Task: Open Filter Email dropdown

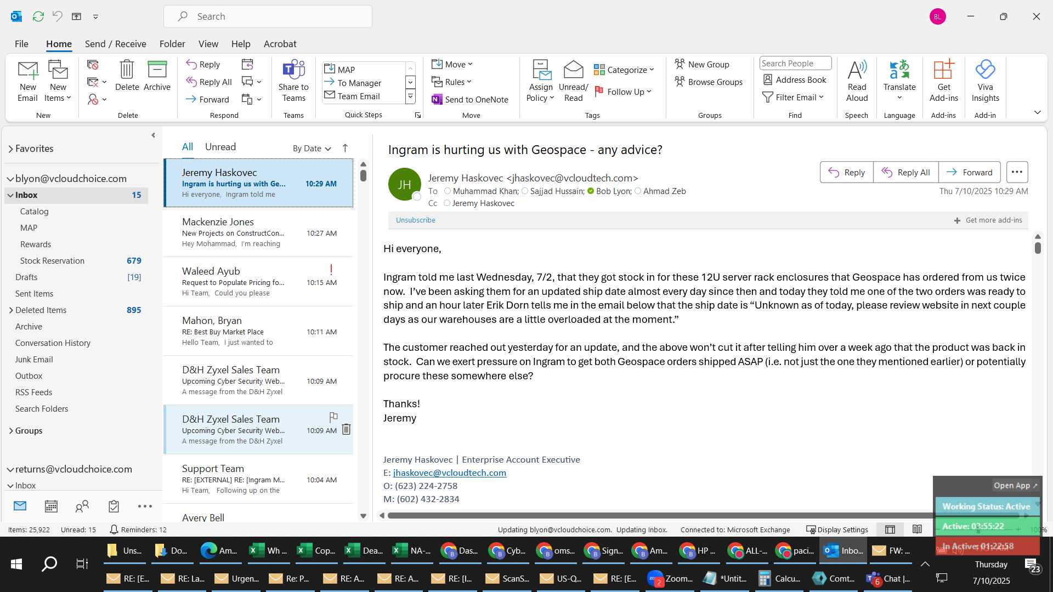Action: coord(793,97)
